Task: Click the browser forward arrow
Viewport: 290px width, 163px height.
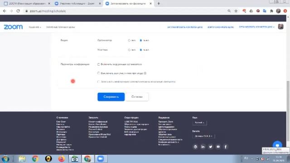Action: [x=11, y=11]
